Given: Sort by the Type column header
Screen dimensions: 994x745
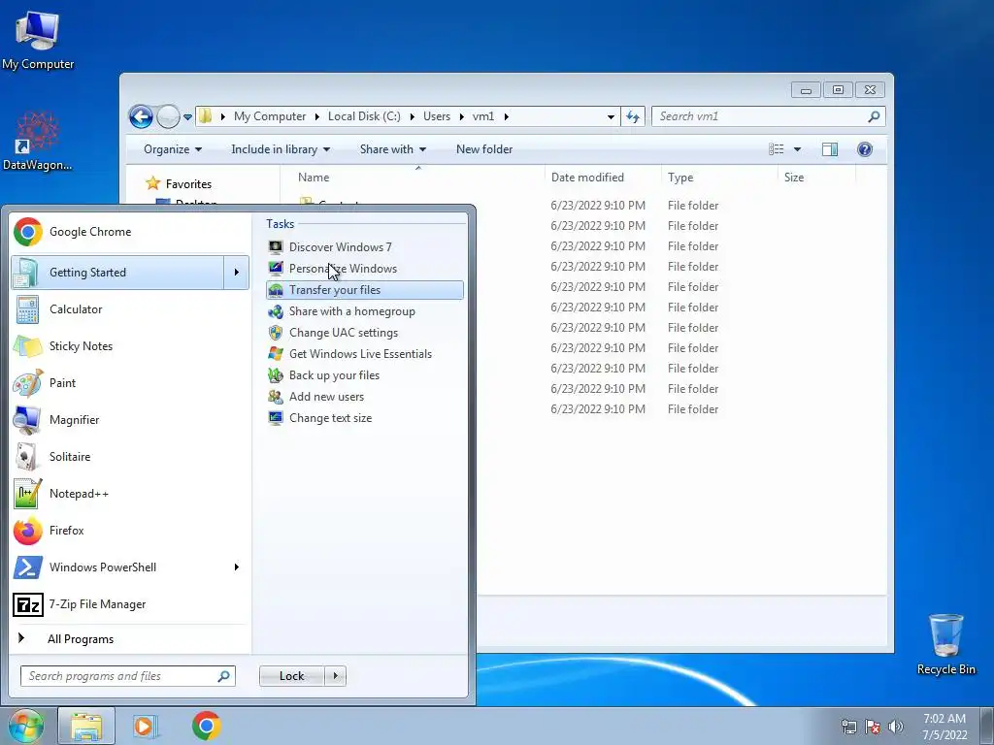Looking at the screenshot, I should coord(719,178).
